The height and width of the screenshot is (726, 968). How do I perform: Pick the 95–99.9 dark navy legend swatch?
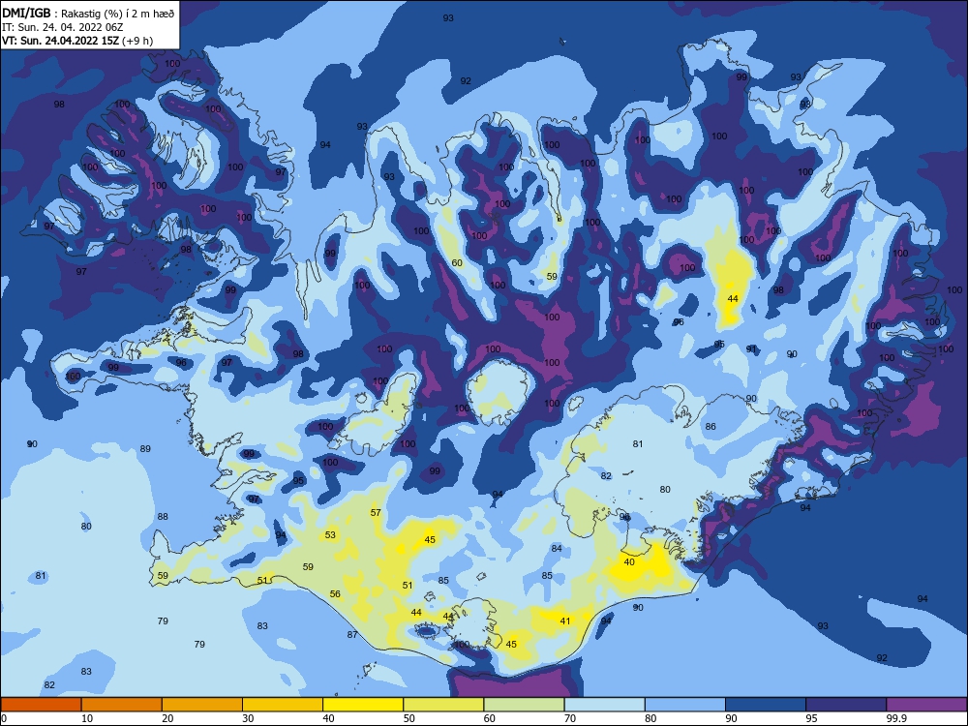point(846,705)
